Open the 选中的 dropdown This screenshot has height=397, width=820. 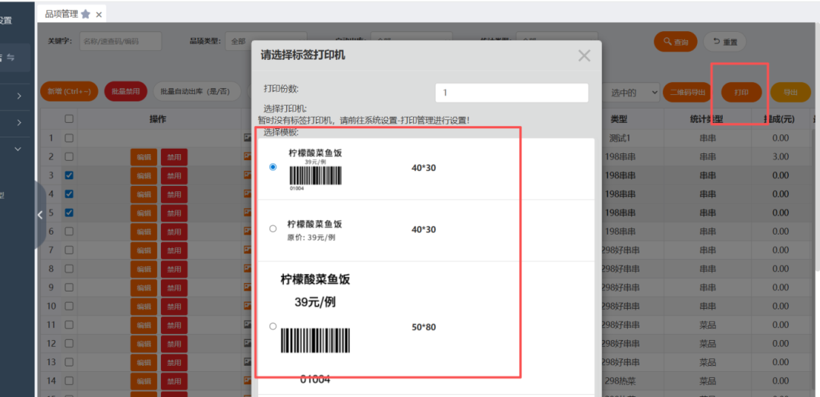tap(631, 93)
